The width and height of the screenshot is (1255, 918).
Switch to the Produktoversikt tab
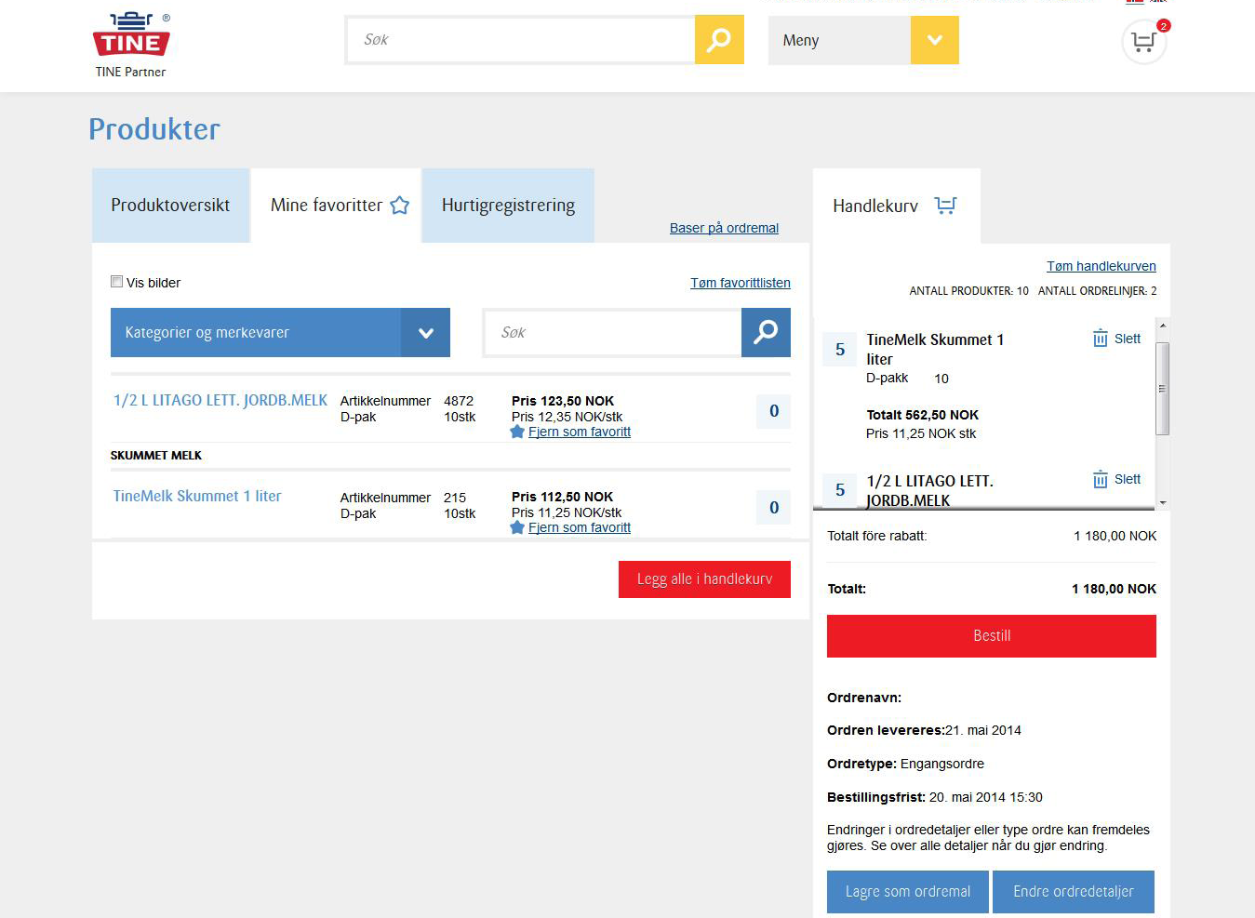[170, 206]
